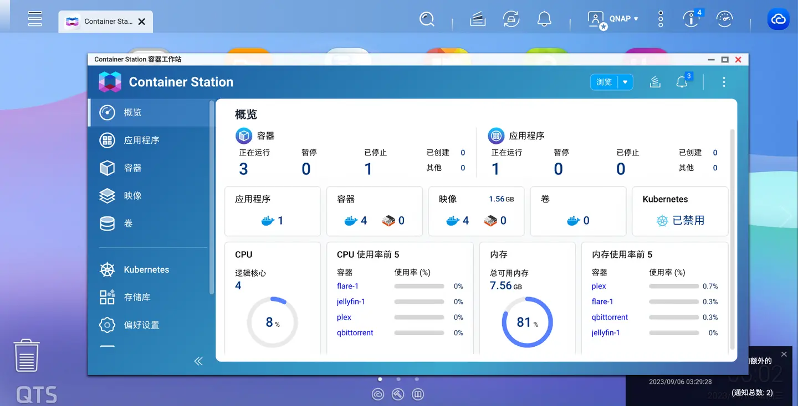Expand the 浏览 dropdown arrow
This screenshot has width=798, height=406.
pyautogui.click(x=625, y=82)
